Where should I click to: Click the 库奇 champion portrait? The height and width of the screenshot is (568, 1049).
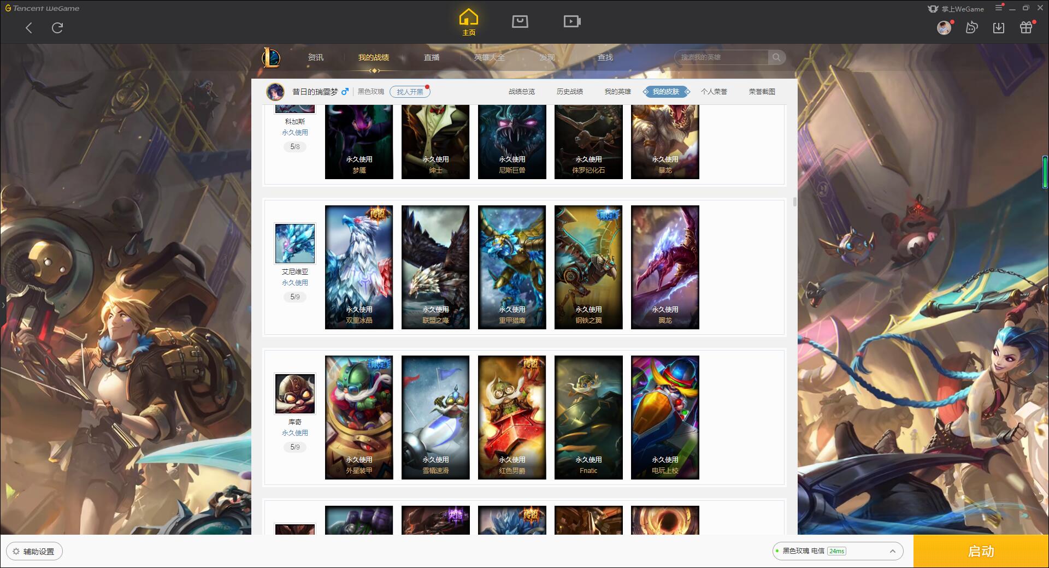tap(295, 393)
